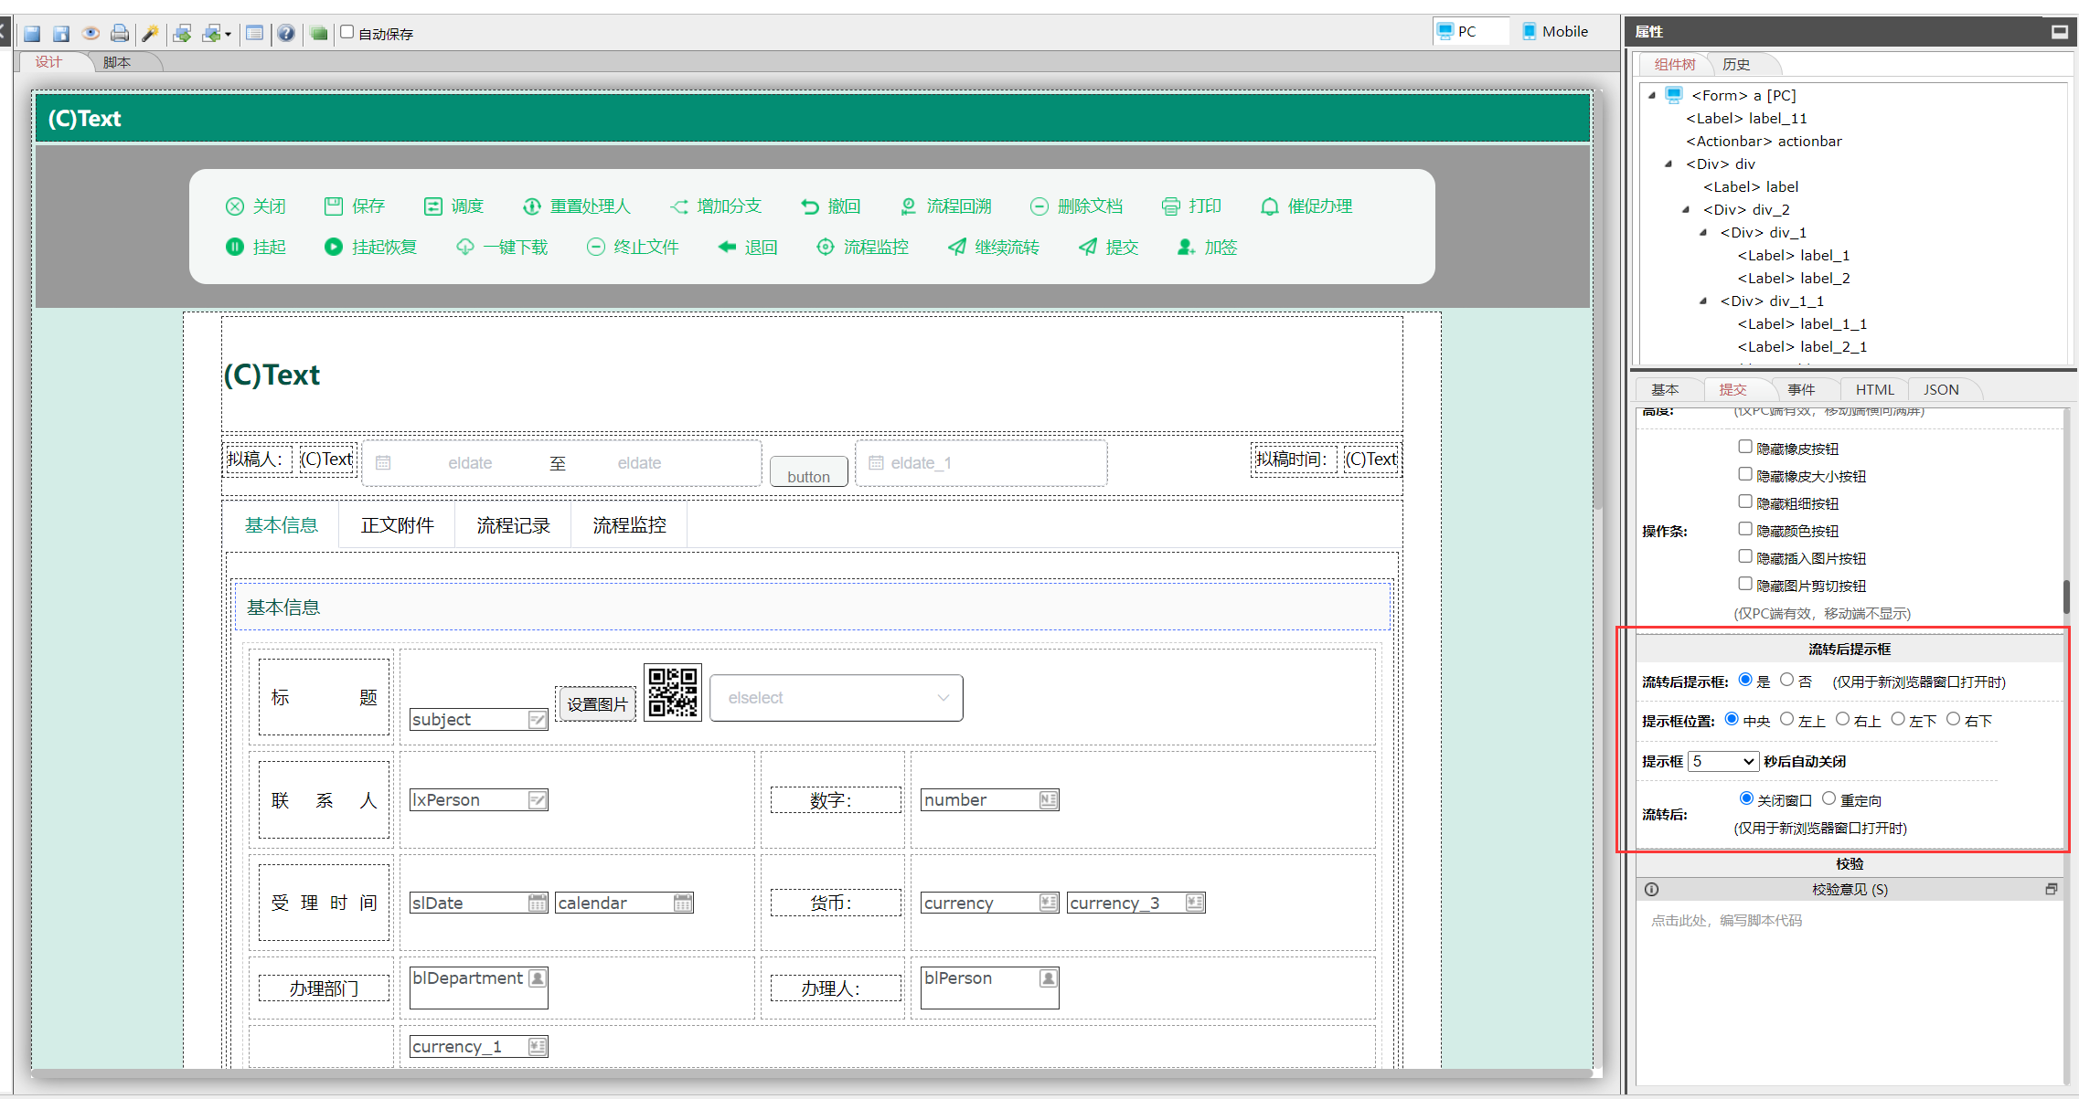Image resolution: width=2079 pixels, height=1099 pixels.
Task: Click the properties list window icon
Action: coord(255,34)
